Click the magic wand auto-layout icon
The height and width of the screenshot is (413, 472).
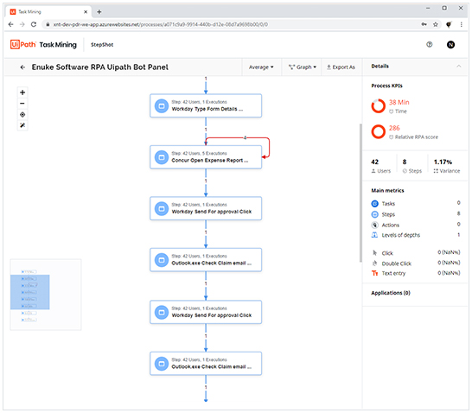[22, 125]
